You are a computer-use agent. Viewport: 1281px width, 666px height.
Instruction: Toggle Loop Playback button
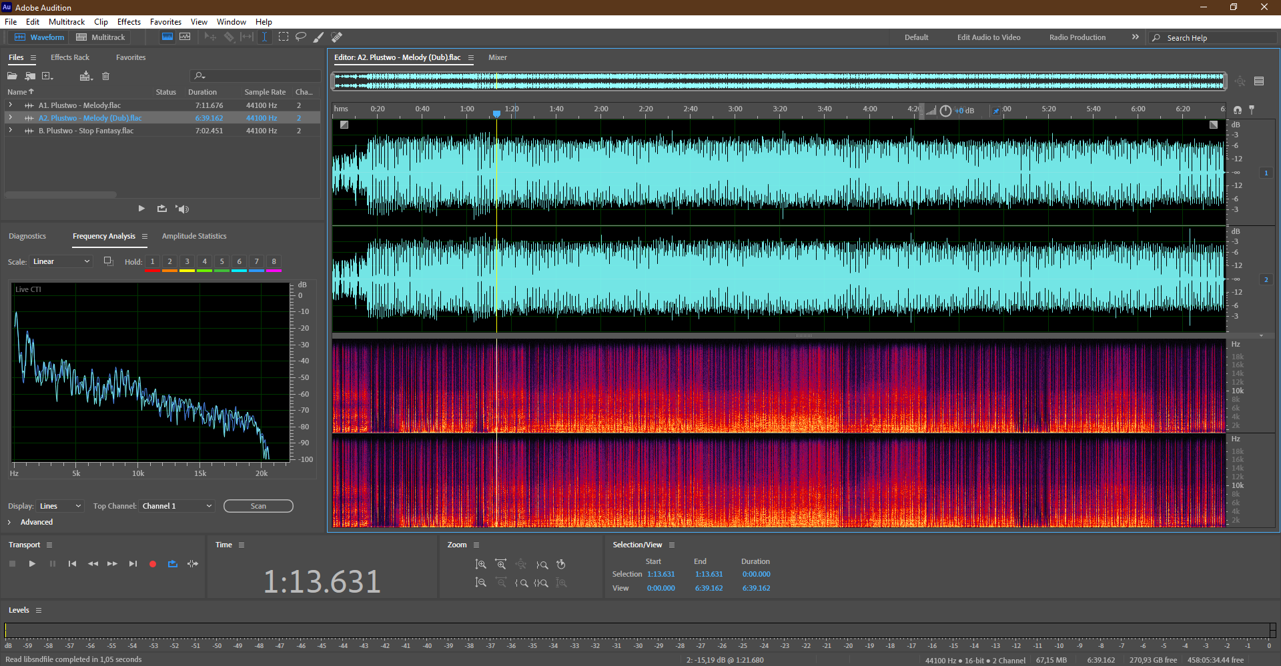tap(173, 564)
